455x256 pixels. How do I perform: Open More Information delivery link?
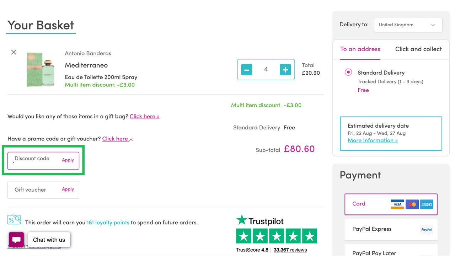tap(373, 140)
